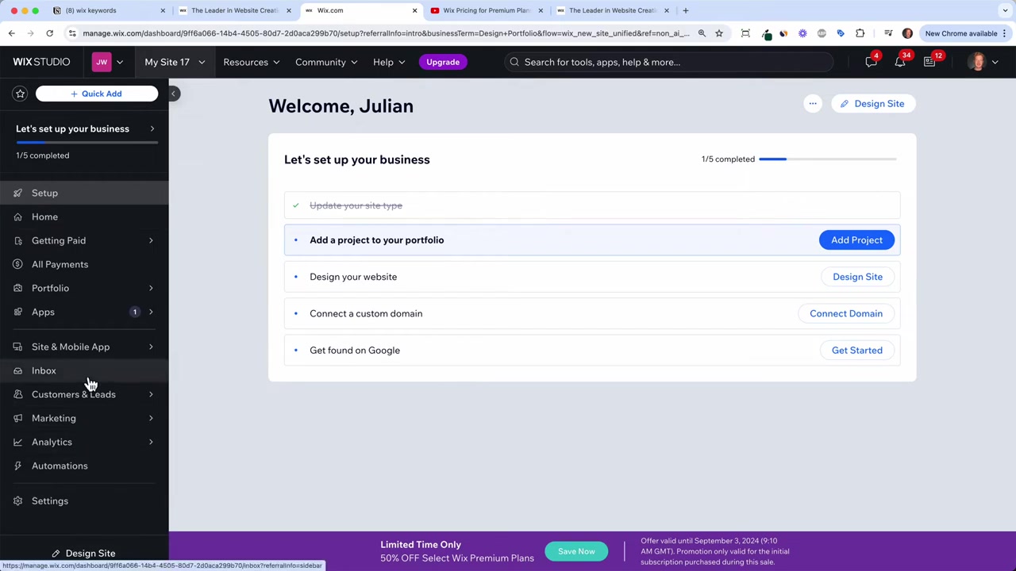Open the notifications bell icon

[x=900, y=62]
